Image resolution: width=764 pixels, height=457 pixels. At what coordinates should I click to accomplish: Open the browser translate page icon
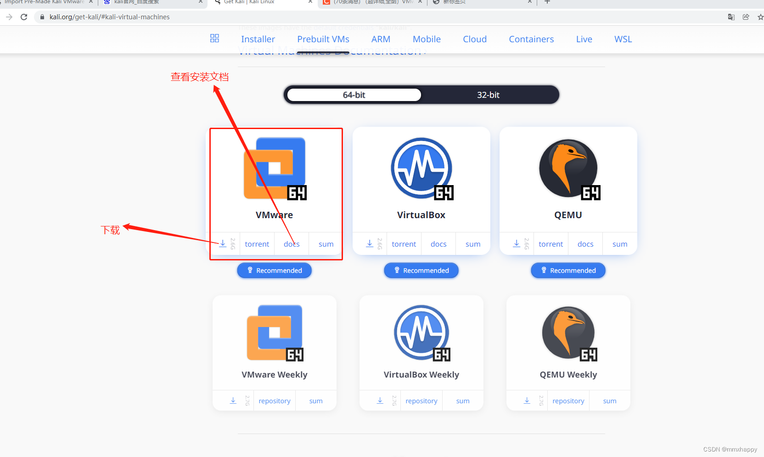coord(731,17)
